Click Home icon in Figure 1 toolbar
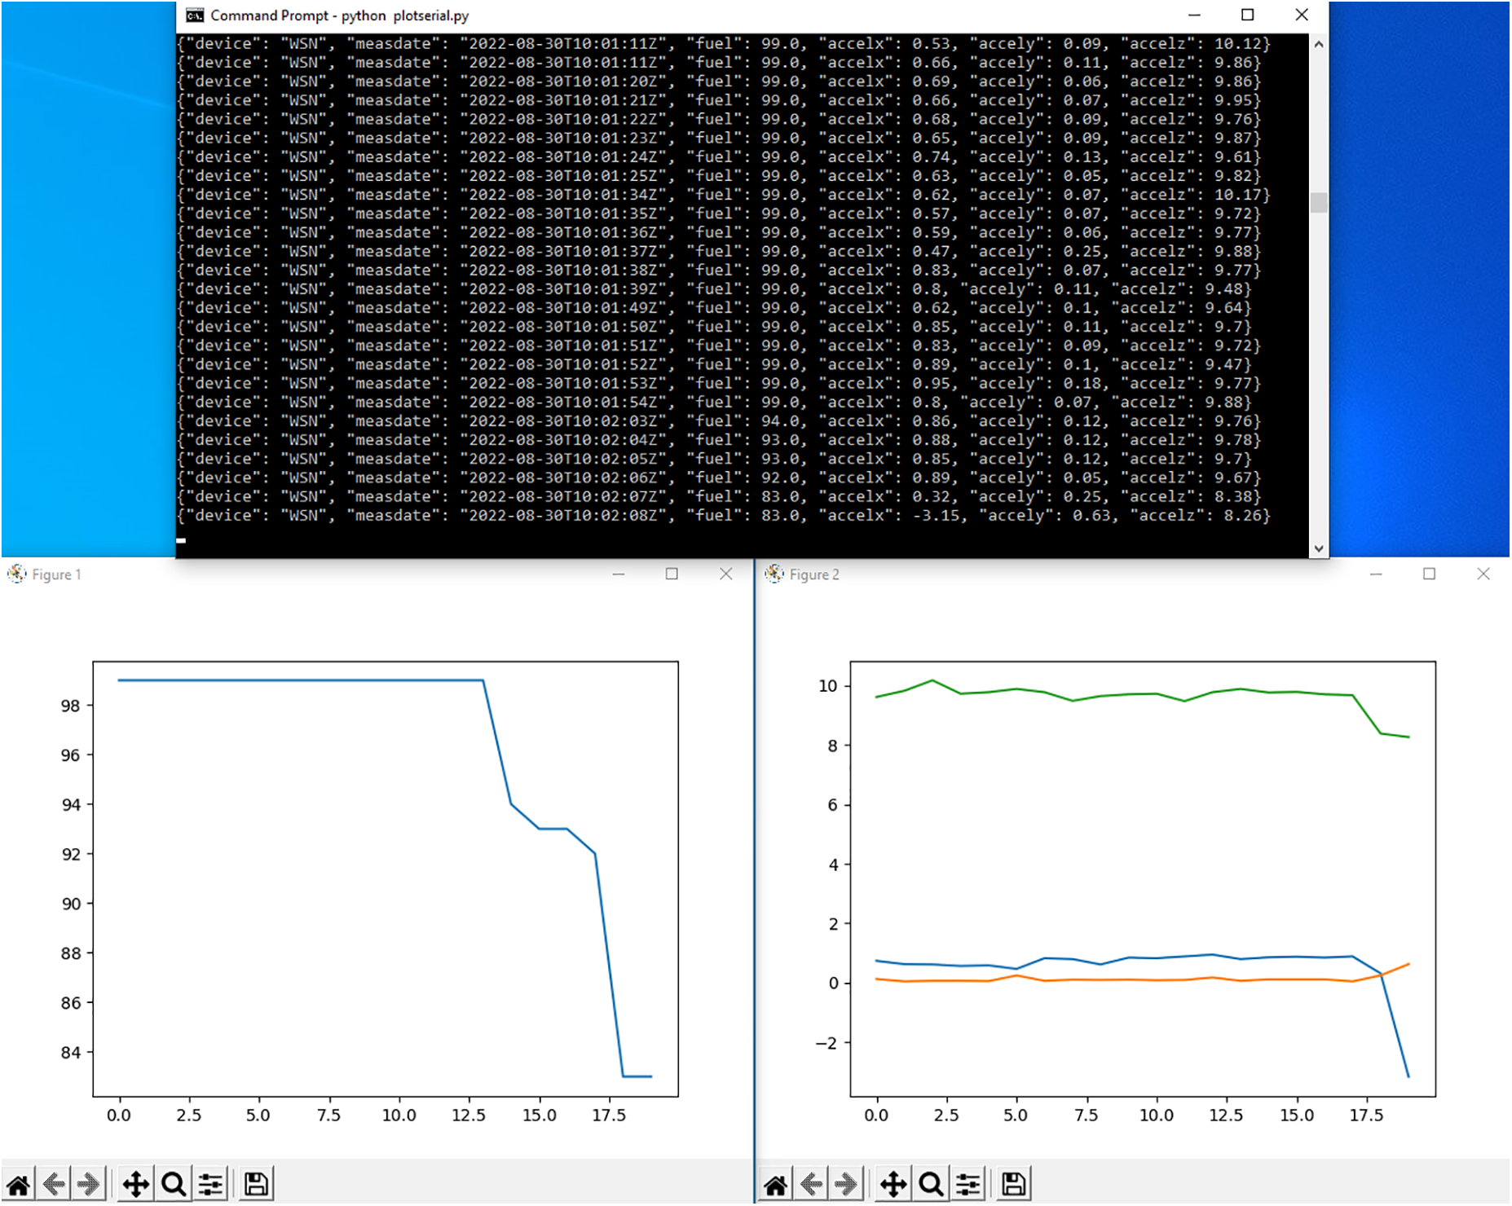This screenshot has width=1512, height=1206. click(19, 1184)
